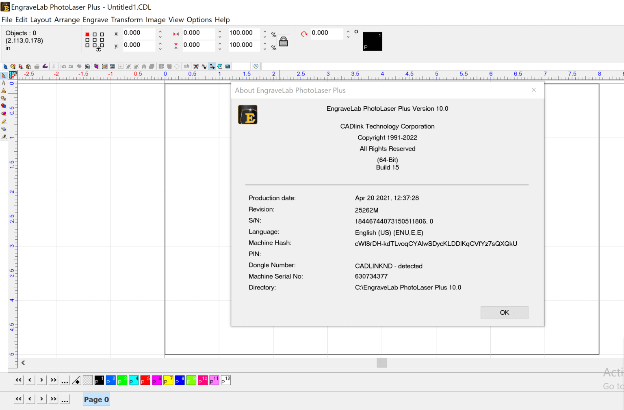Decrease the height value with down arrow

click(220, 49)
